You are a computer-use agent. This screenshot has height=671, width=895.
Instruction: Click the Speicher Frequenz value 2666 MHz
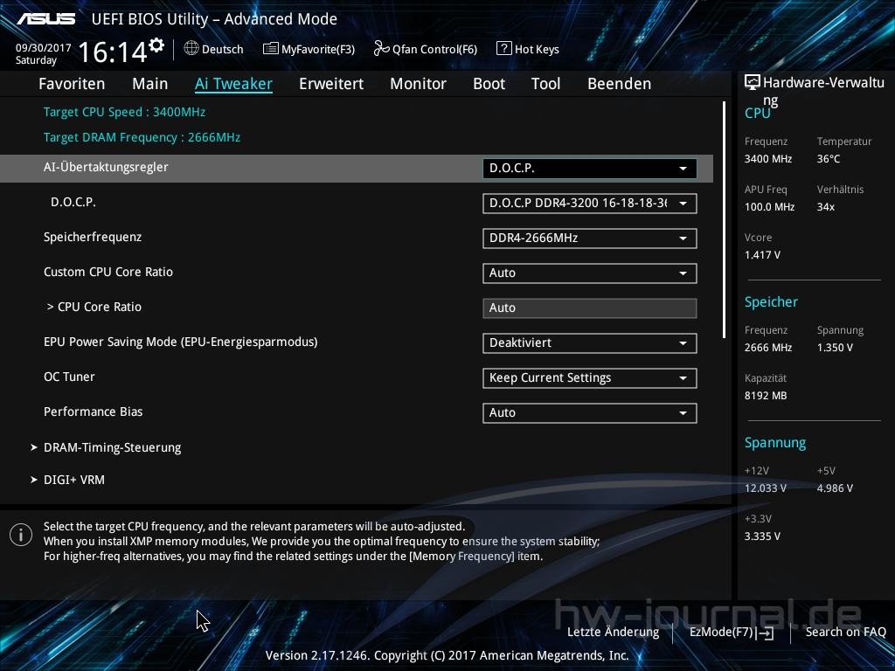point(767,348)
